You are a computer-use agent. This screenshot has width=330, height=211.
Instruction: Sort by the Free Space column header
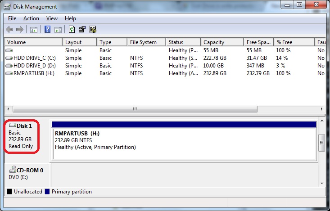click(x=259, y=42)
